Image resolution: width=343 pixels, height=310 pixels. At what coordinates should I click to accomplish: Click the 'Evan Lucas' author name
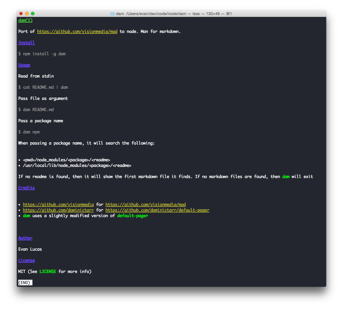tap(30, 249)
